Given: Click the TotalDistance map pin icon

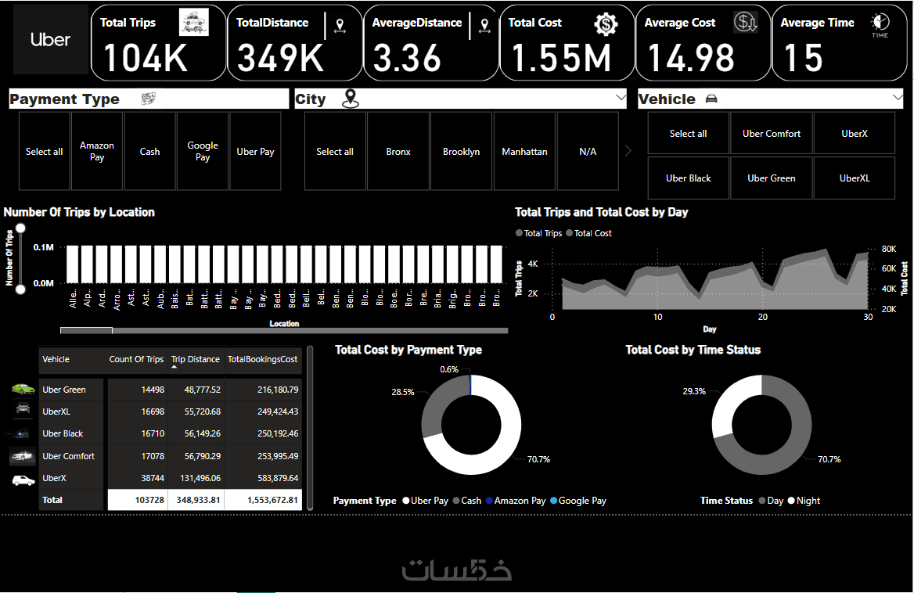Looking at the screenshot, I should point(340,26).
